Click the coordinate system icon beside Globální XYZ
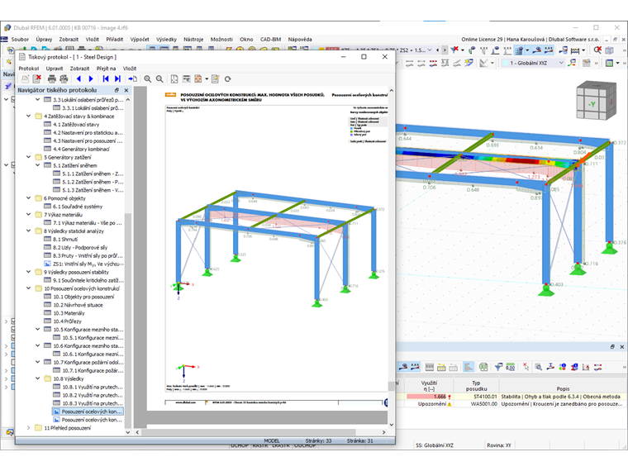The image size is (628, 471). click(x=572, y=63)
